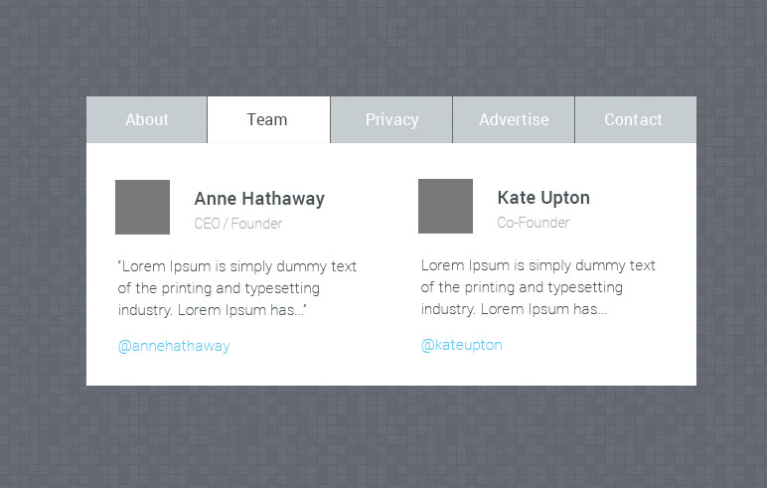The width and height of the screenshot is (767, 488).
Task: Open the Contact tab
Action: 636,119
